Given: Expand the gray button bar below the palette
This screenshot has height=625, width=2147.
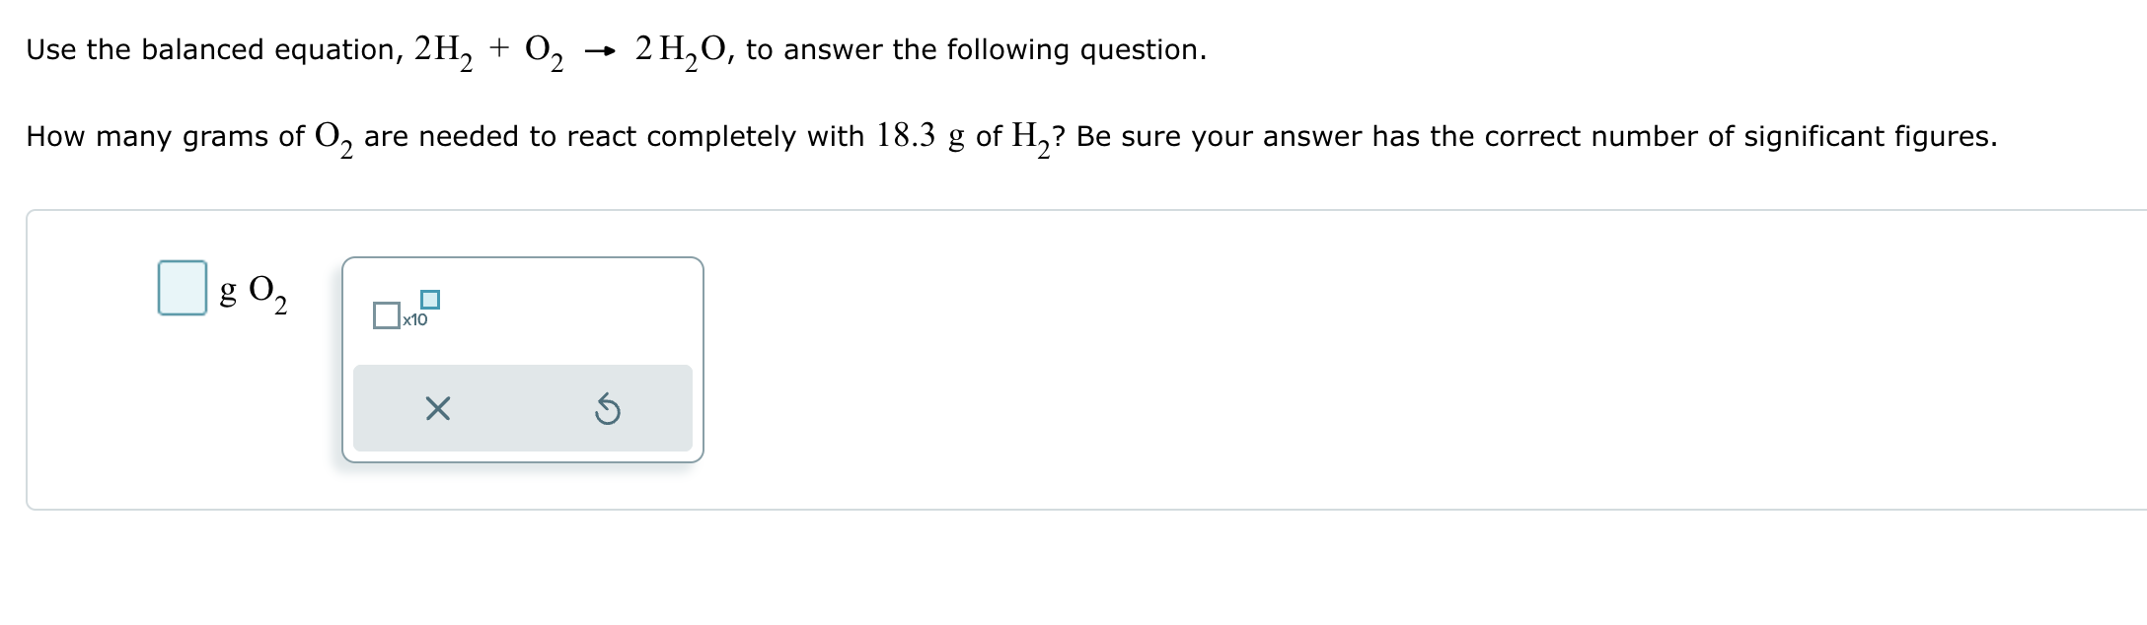Looking at the screenshot, I should 521,409.
